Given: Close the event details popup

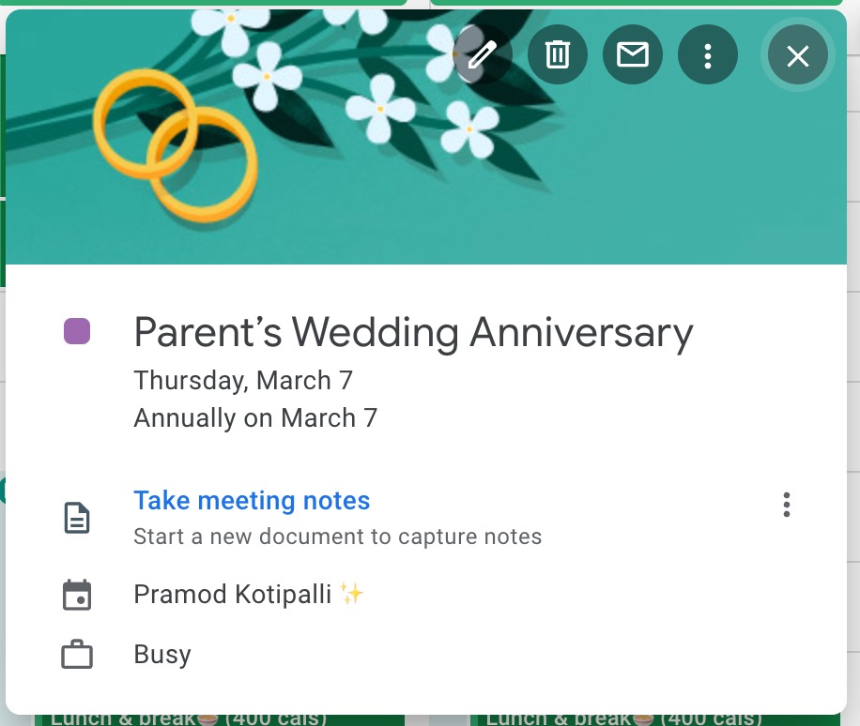Looking at the screenshot, I should point(798,56).
